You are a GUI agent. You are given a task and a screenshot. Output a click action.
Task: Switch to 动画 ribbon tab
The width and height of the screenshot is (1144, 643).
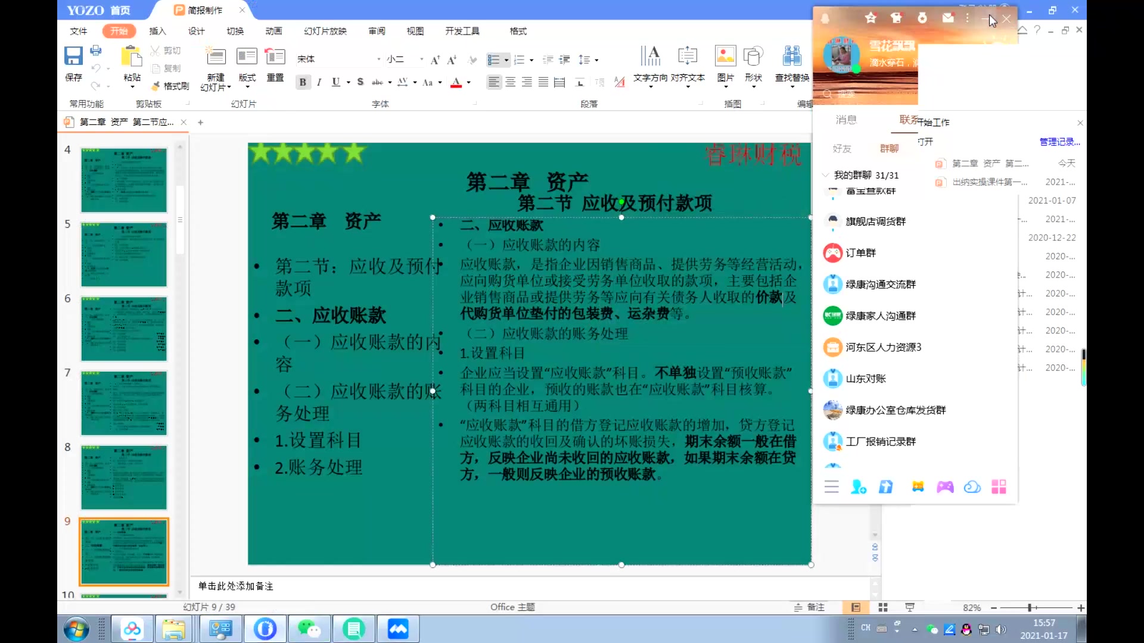(x=273, y=31)
